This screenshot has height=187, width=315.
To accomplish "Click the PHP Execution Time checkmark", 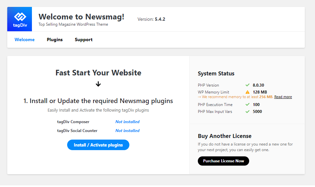I will (248, 104).
